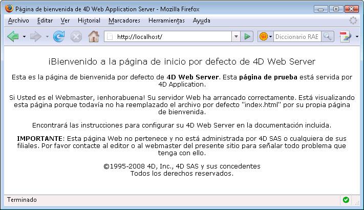The width and height of the screenshot is (364, 210).
Task: Click the green Back arrow button
Action: [x=12, y=37]
